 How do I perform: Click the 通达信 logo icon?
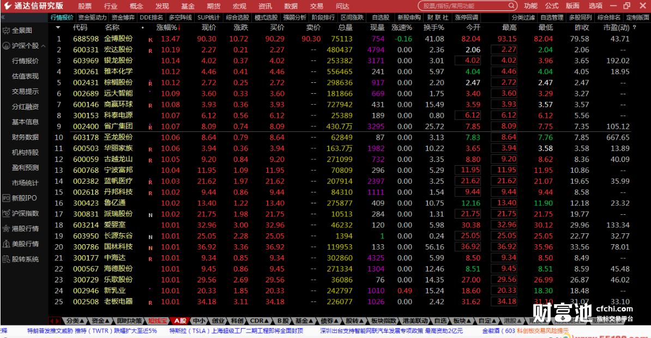tap(7, 6)
